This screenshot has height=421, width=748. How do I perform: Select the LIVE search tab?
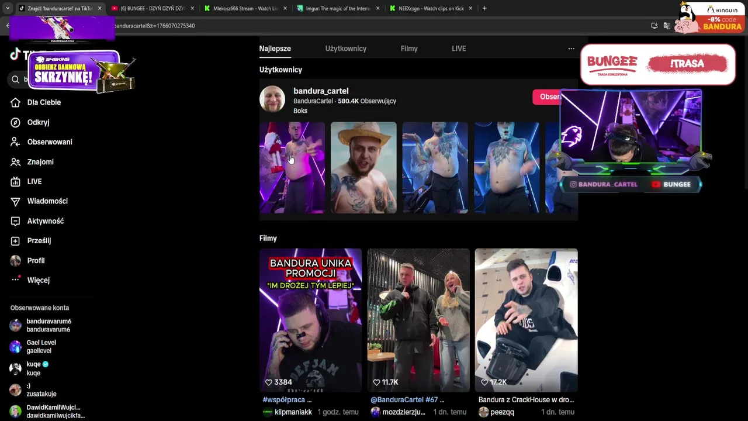pyautogui.click(x=459, y=49)
